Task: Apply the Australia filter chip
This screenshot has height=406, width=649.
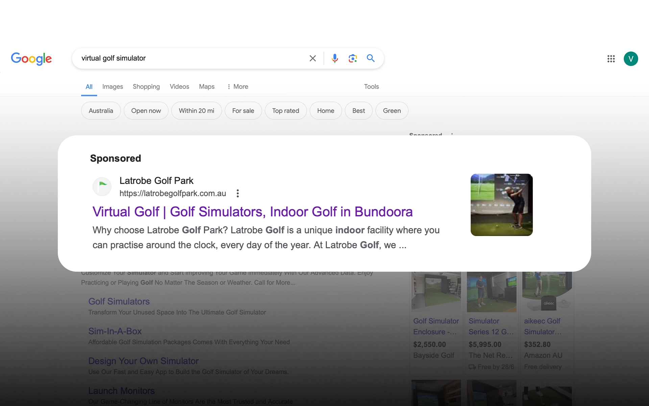Action: coord(101,111)
